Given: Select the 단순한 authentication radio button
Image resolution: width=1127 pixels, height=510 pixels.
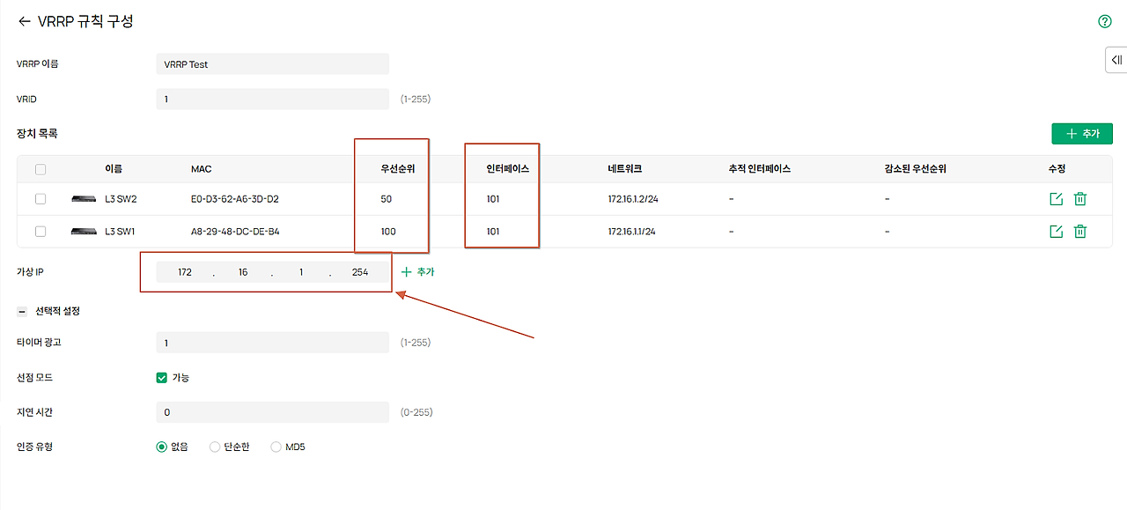Looking at the screenshot, I should [215, 447].
